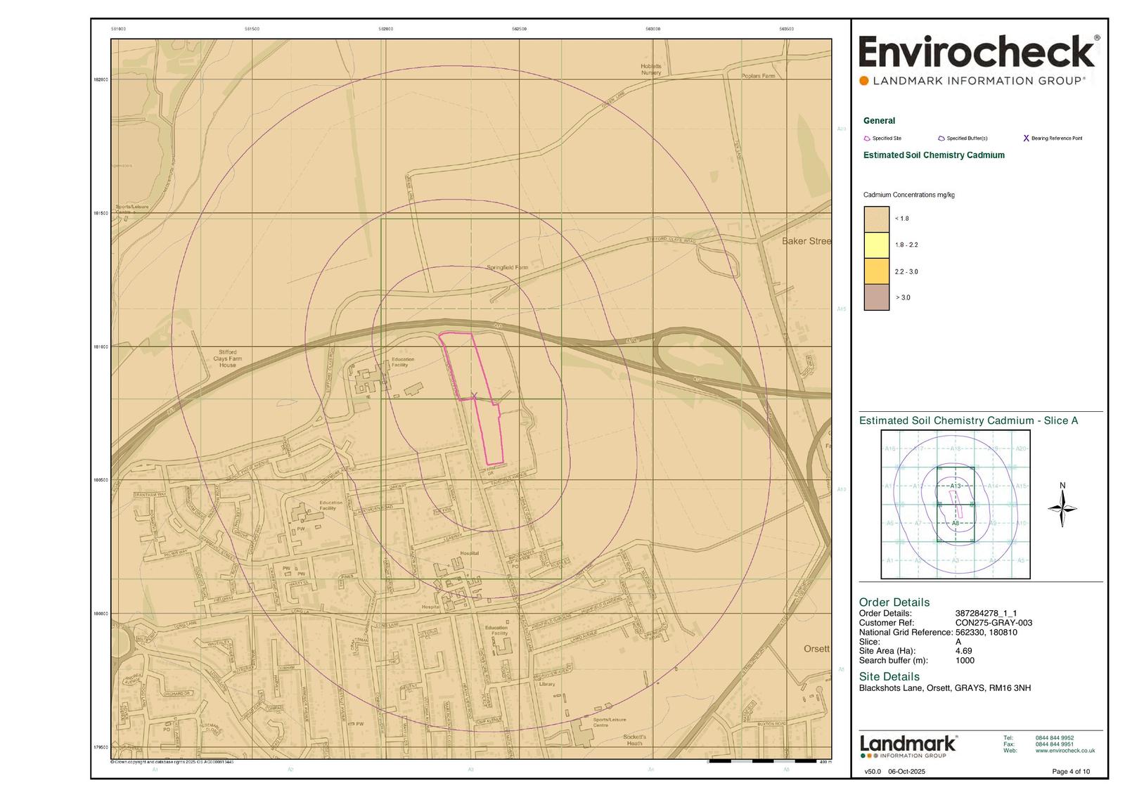Click the Springfield Farm label on the map
This screenshot has height=795, width=1125.
click(x=507, y=268)
